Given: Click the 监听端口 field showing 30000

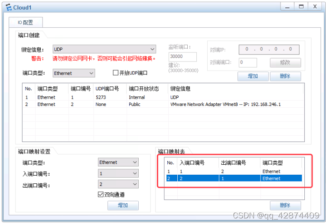Looking at the screenshot, I should [183, 57].
